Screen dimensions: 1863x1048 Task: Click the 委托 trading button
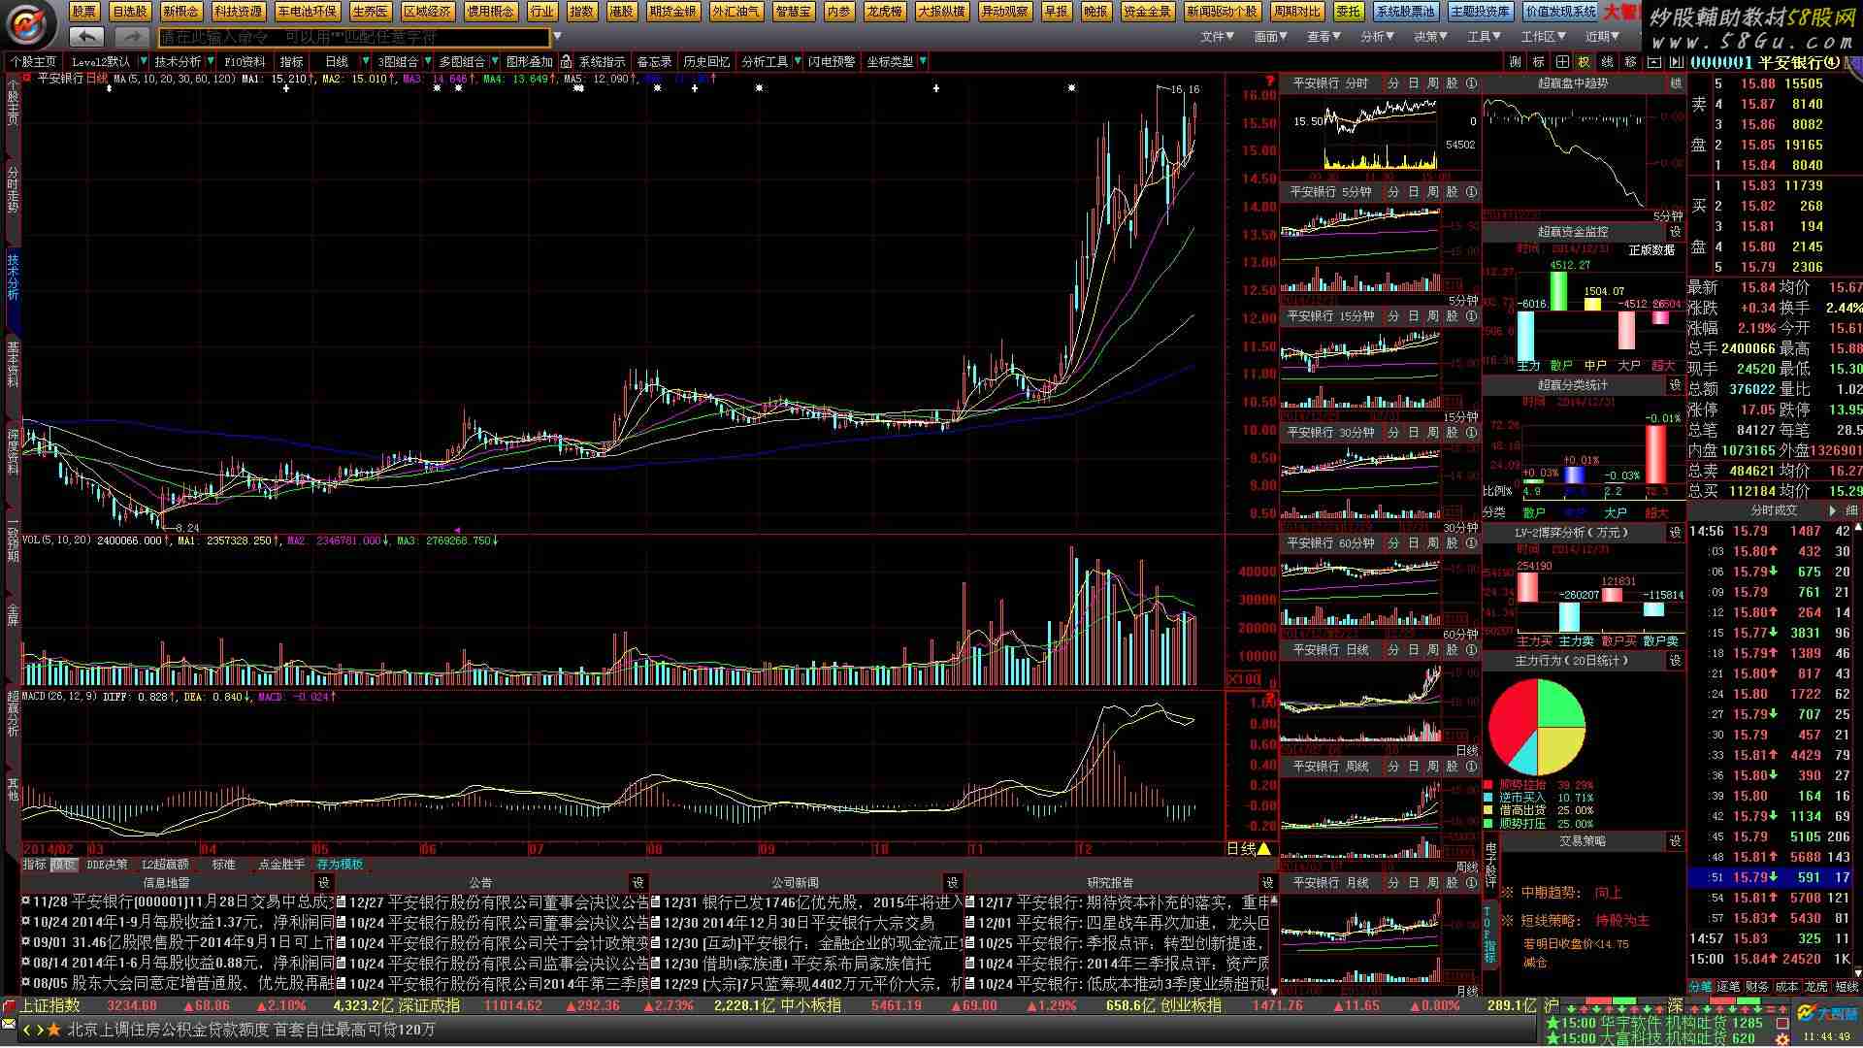pos(1348,12)
